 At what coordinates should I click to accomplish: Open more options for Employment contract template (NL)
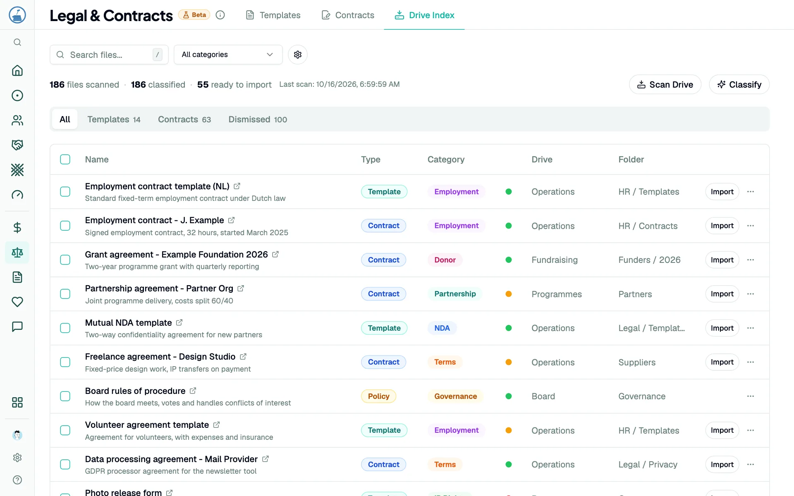click(751, 192)
